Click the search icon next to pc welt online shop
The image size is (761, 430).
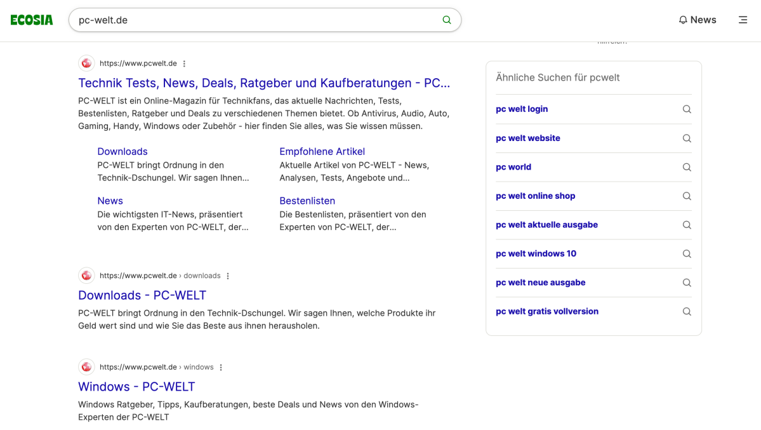coord(687,196)
